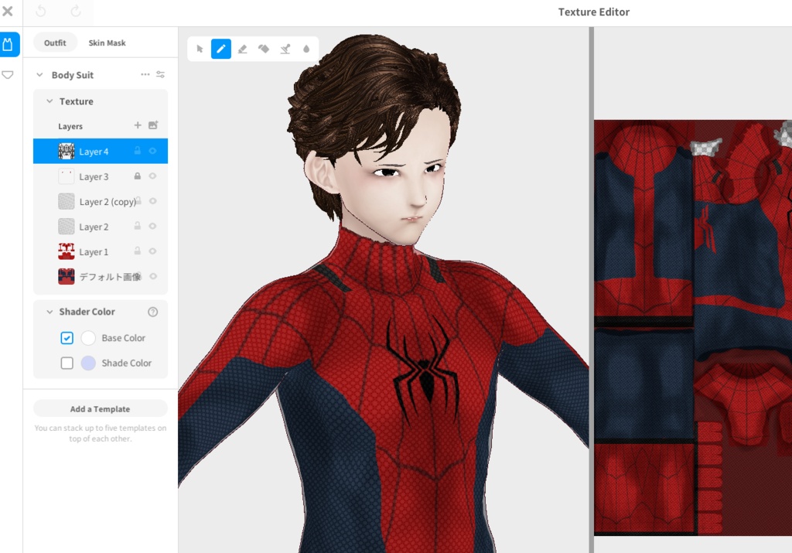This screenshot has width=792, height=553.
Task: Click the Layer 1 thumbnail
Action: [67, 251]
